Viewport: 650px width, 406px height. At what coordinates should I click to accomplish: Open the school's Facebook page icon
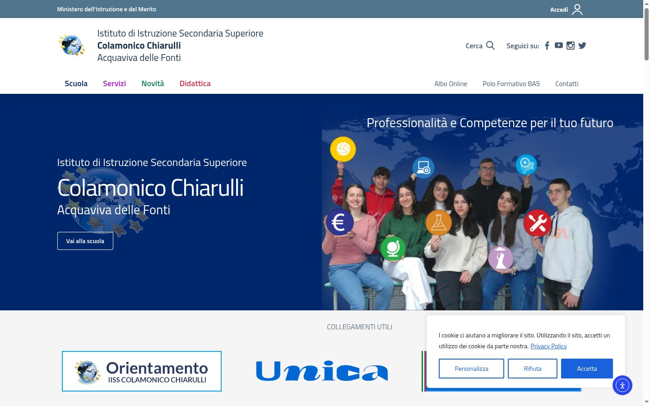point(547,46)
